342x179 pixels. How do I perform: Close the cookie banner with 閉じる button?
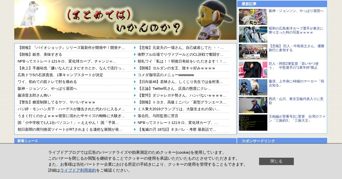[x=276, y=161]
